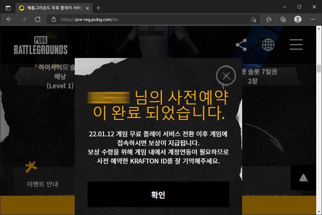
Task: Click the scroll-to-top triangle button
Action: (303, 178)
